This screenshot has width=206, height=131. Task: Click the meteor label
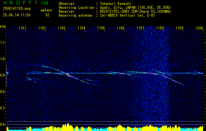tap(47, 10)
